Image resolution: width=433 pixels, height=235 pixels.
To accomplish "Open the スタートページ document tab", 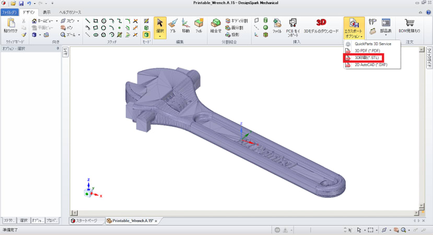I will coord(87,221).
